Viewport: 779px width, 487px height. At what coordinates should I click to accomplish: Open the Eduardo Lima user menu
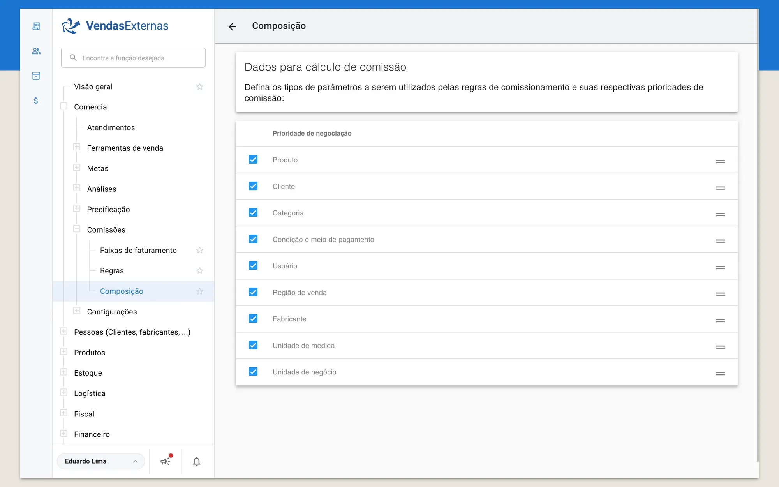click(x=101, y=461)
